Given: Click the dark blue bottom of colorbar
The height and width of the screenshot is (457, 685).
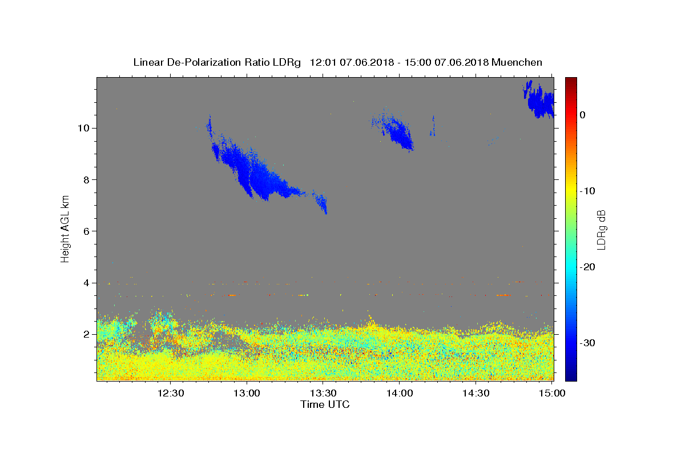Looking at the screenshot, I should [571, 376].
